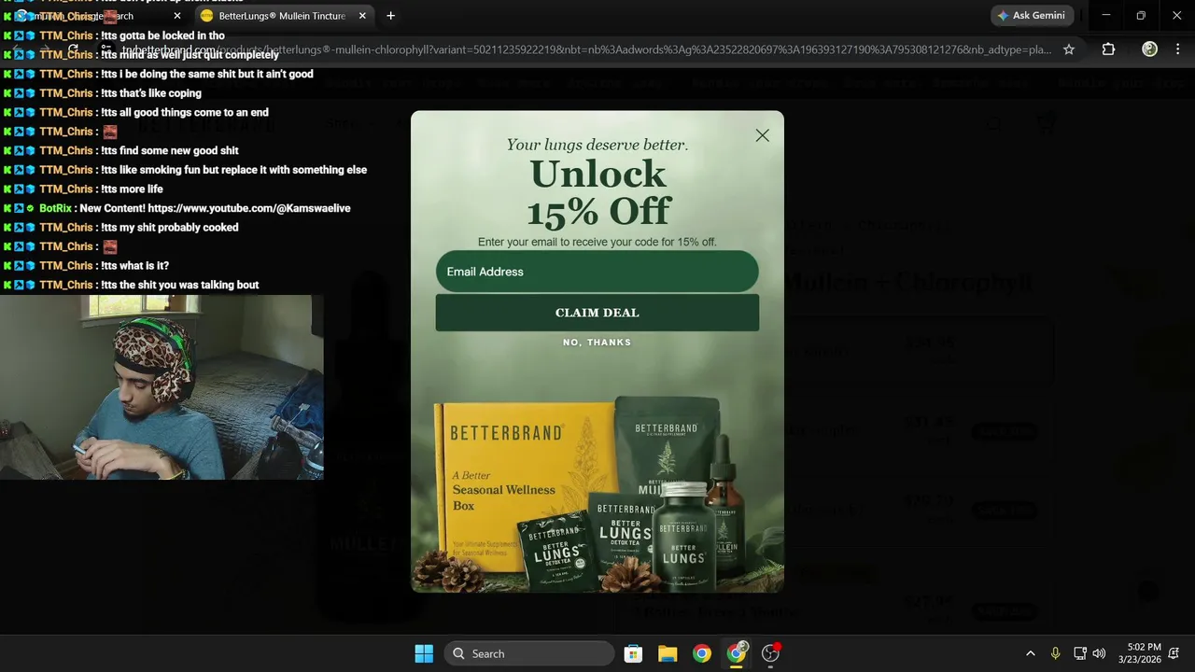This screenshot has height=672, width=1195.
Task: Open a new browser tab with plus icon
Action: tap(390, 16)
